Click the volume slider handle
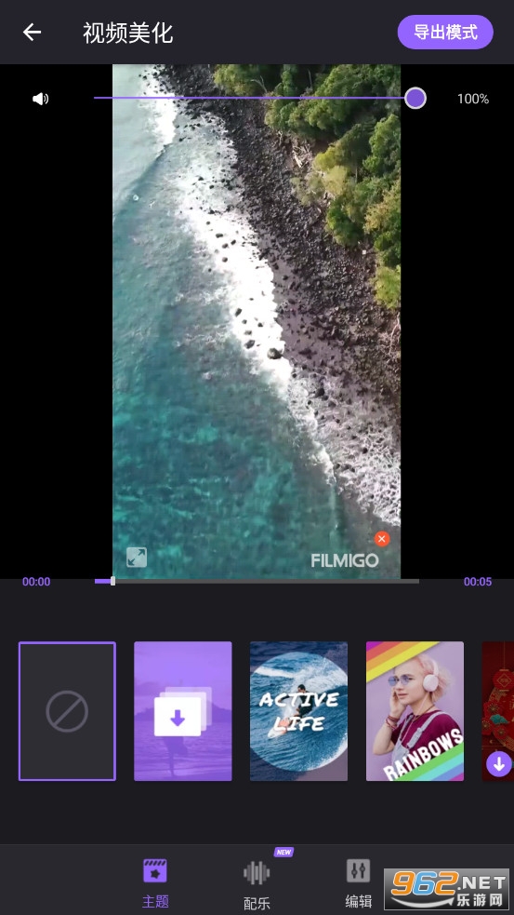The height and width of the screenshot is (915, 514). click(415, 98)
